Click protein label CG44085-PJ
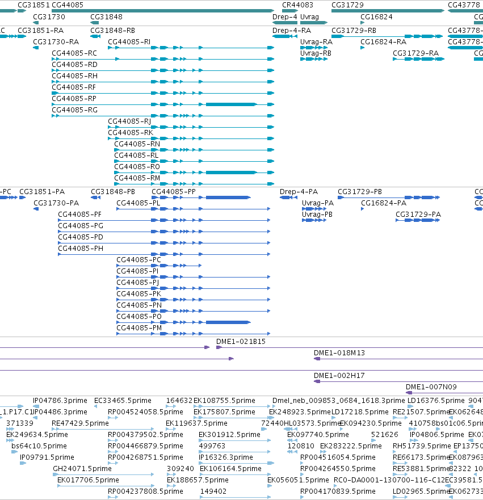The image size is (483, 500). click(x=138, y=283)
